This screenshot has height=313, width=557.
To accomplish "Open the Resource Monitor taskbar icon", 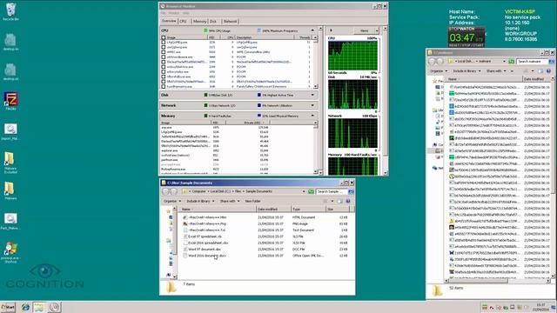I will click(54, 307).
